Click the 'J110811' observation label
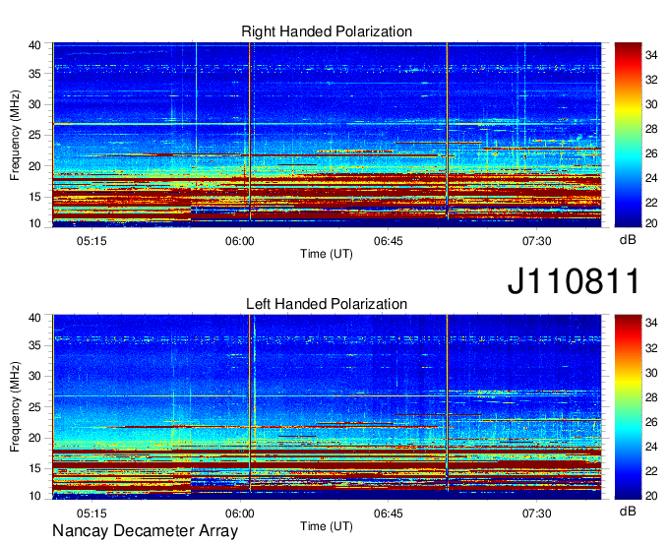Image resolution: width=669 pixels, height=543 pixels. [574, 280]
